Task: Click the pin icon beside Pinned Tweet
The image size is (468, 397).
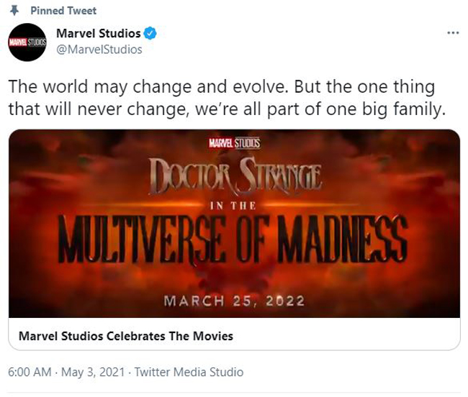Action: pyautogui.click(x=14, y=11)
